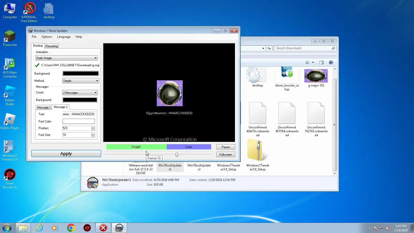
Task: Switch to the Resuming tab
Action: (x=52, y=46)
